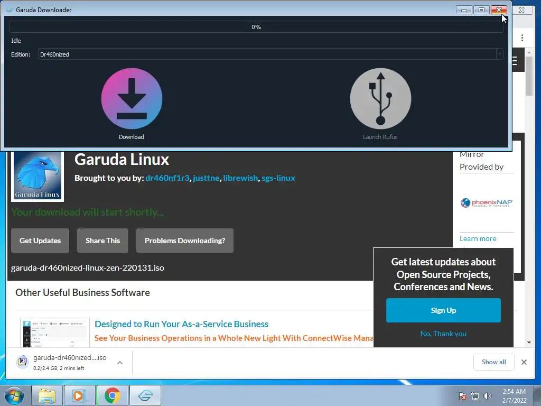Click the Other Useful Business Software heading
This screenshot has height=406, width=541.
click(83, 293)
